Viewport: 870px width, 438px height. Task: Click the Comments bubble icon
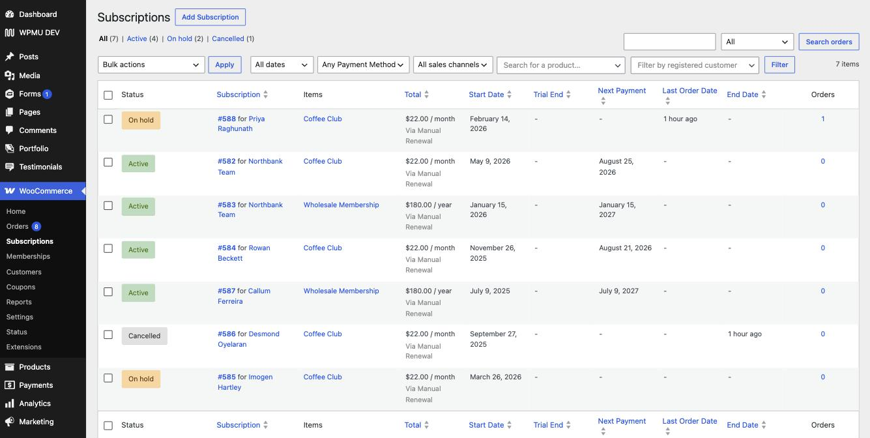pos(10,130)
